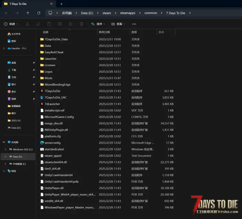242x219 pixels.
Task: Open 文档 in the sidebar
Action: 12,77
